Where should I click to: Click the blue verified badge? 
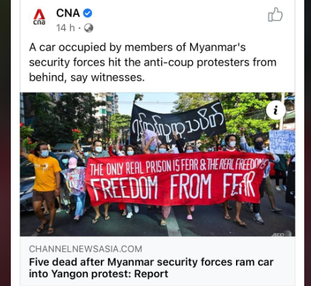pos(87,13)
